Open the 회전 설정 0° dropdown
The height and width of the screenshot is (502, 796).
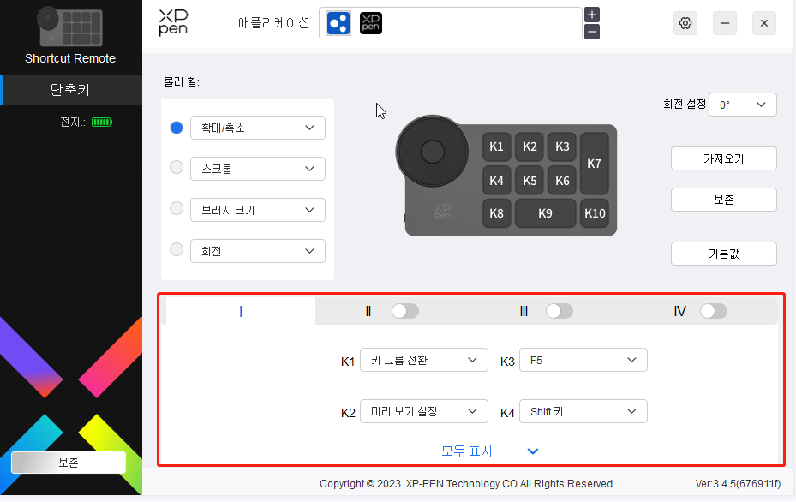(742, 105)
